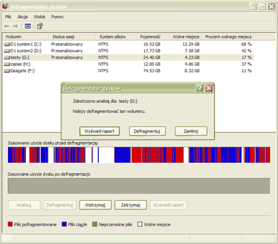Viewport: 278px width, 244px height.
Task: Click the 13.29 GB free space cell
Action: coord(191,44)
